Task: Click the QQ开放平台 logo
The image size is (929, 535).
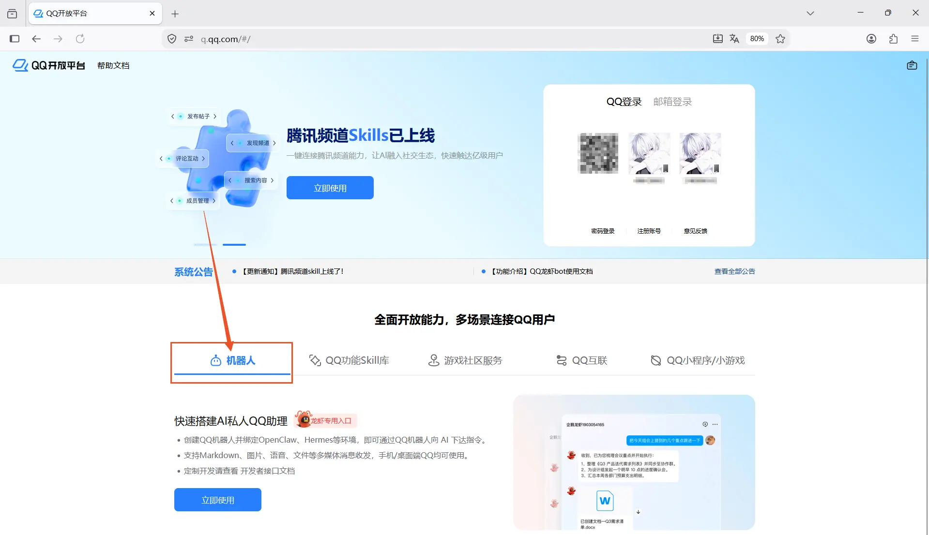Action: click(x=48, y=65)
